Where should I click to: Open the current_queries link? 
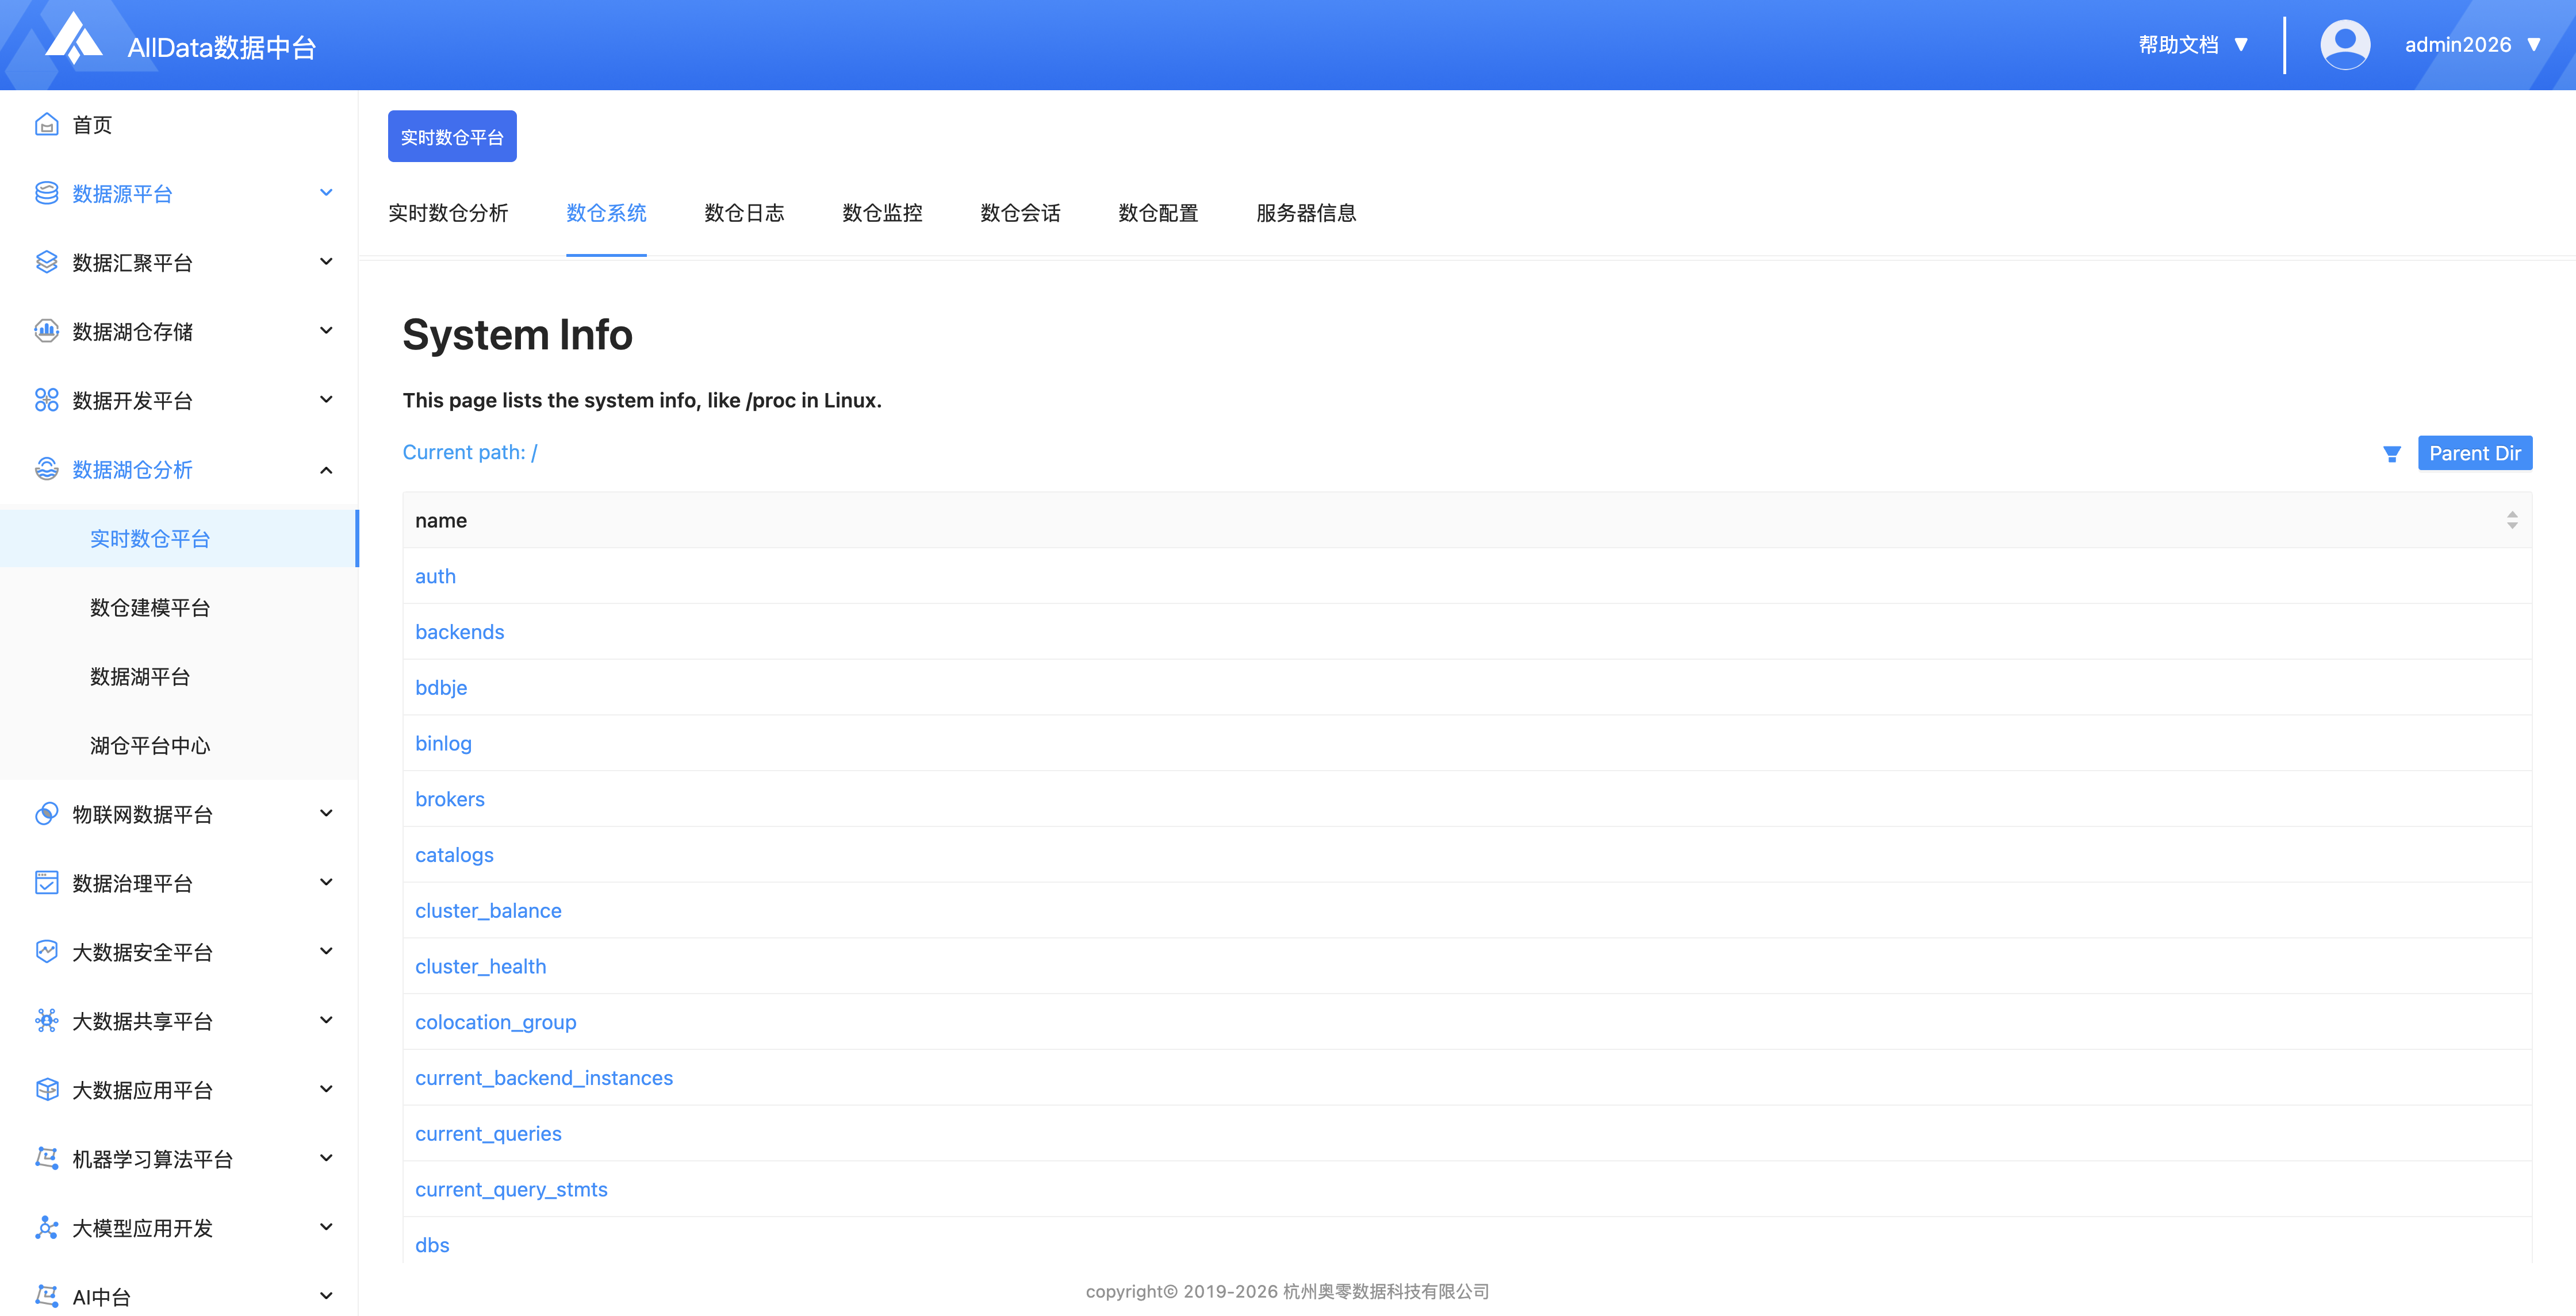click(x=488, y=1134)
